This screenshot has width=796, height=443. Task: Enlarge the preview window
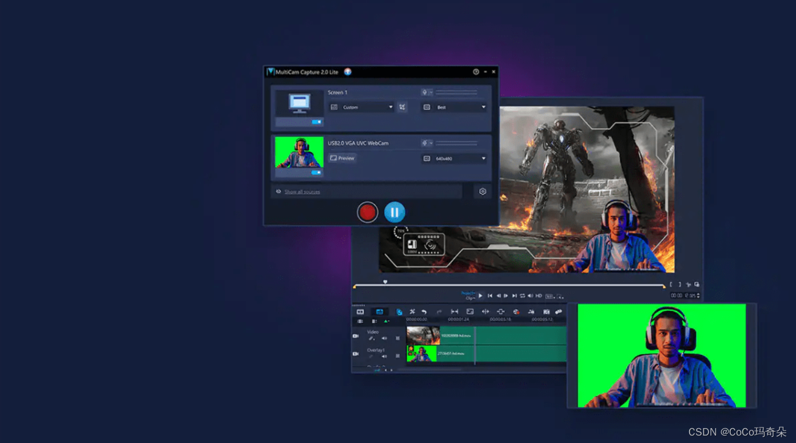pyautogui.click(x=697, y=284)
